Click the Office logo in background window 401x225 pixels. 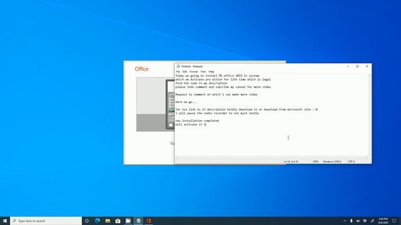coord(142,69)
